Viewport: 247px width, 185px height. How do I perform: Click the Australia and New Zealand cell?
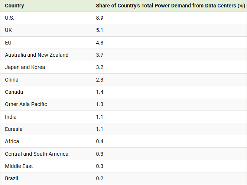[x=37, y=55]
